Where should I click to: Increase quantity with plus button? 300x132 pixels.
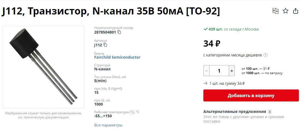231,71
